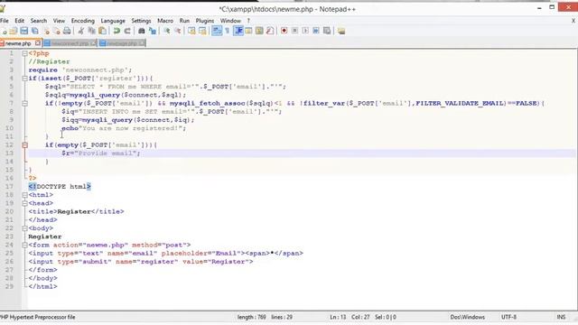Click the Redo toolbar icon
Viewport: 578px width, 325px height.
pos(127,31)
